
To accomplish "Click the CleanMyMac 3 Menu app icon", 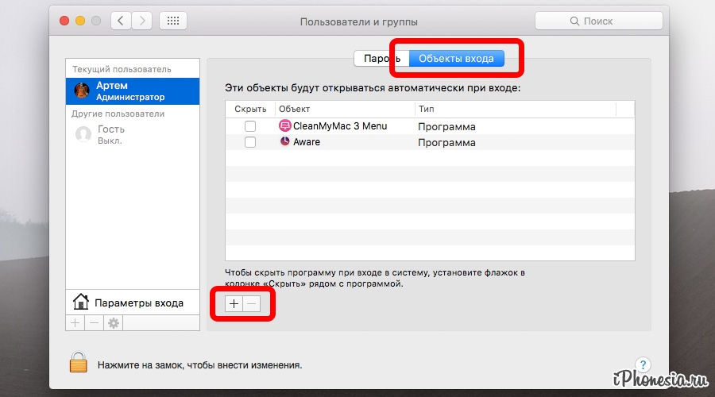I will (x=284, y=125).
